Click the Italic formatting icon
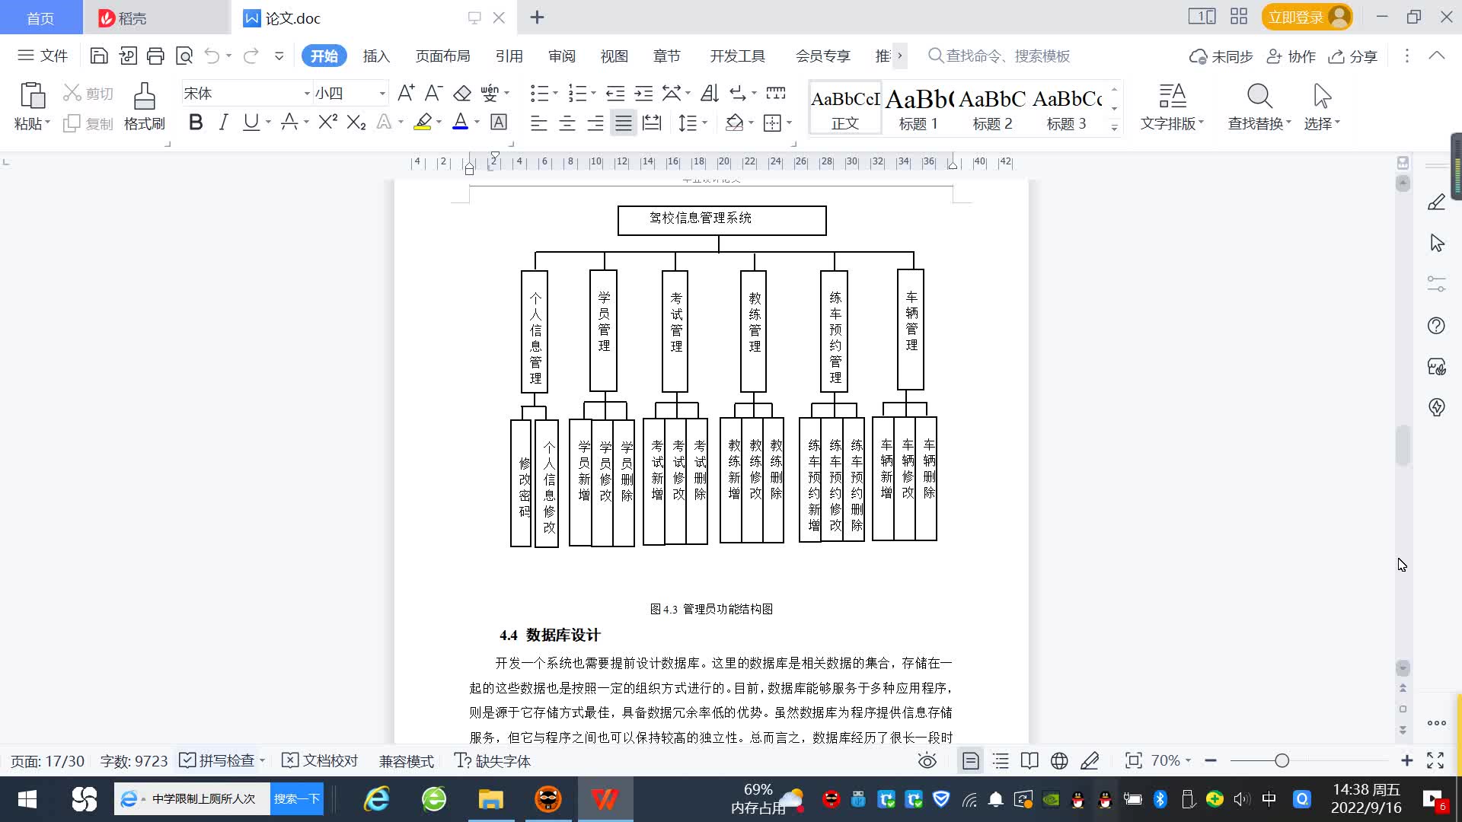 (x=223, y=123)
